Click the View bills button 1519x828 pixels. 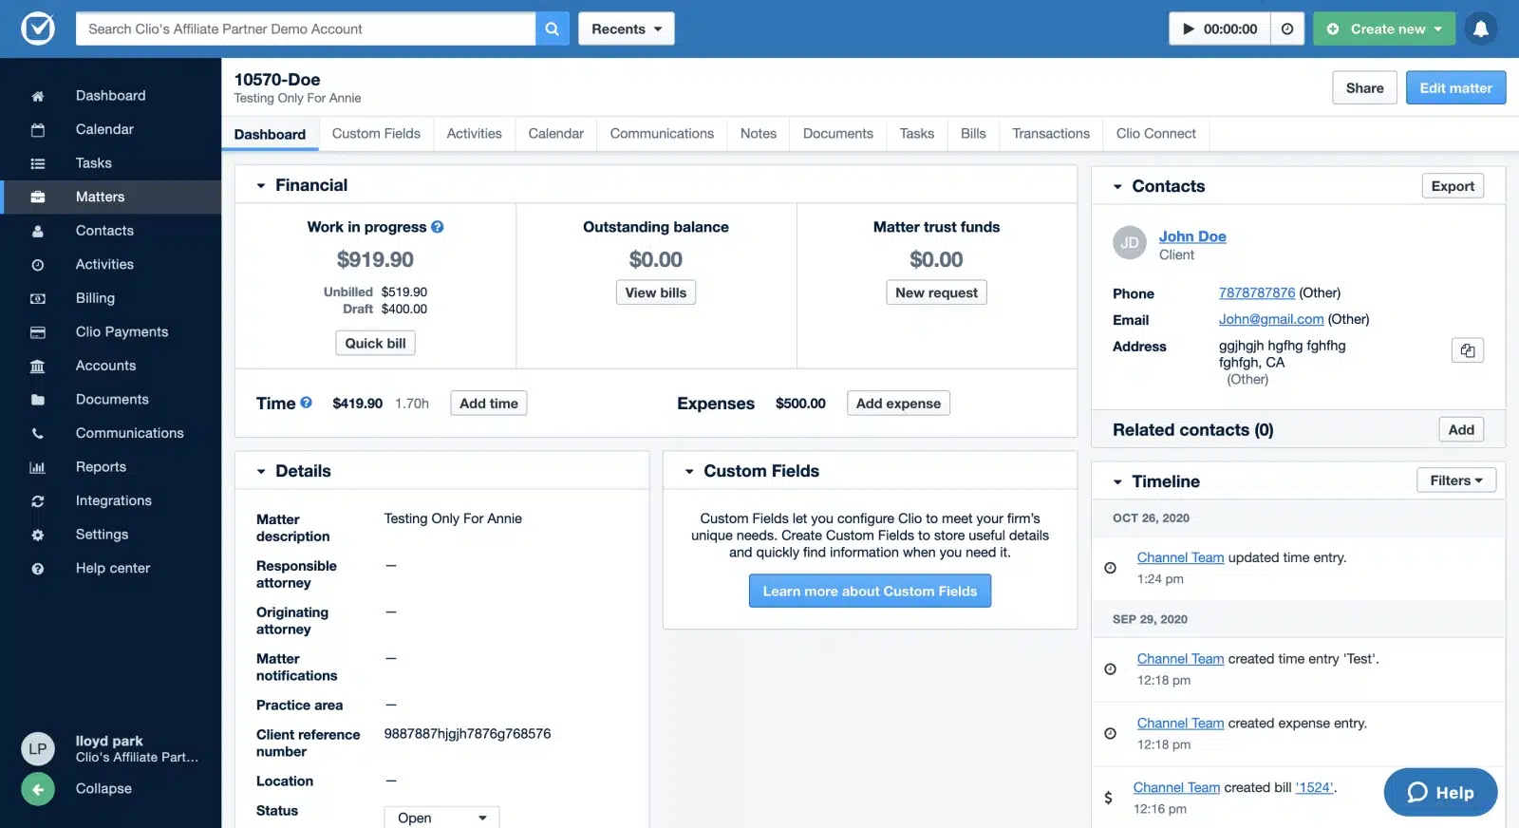coord(655,292)
